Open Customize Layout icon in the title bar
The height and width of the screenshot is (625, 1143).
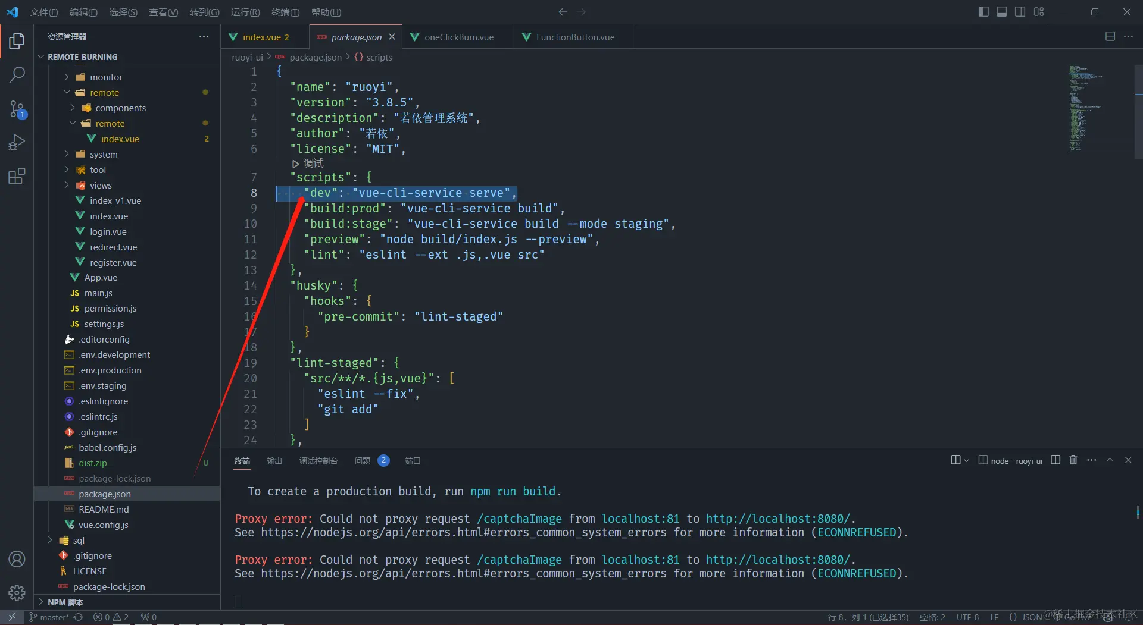tap(1039, 12)
